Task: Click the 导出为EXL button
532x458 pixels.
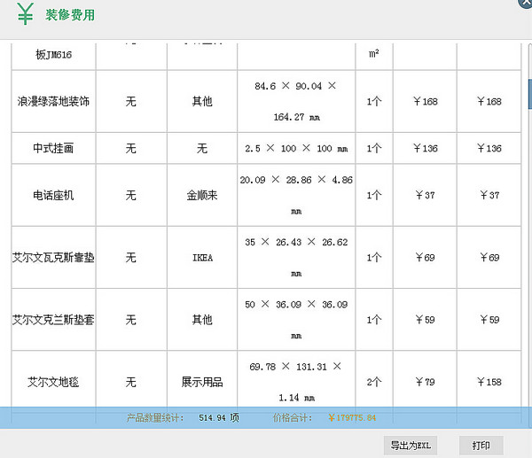Action: [411, 445]
